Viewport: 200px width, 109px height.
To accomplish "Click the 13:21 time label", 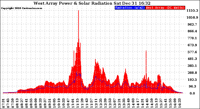I will [119, 103].
